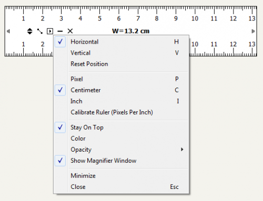This screenshot has width=263, height=201.
Task: Uncheck the Horizontal orientation option
Action: click(60, 42)
